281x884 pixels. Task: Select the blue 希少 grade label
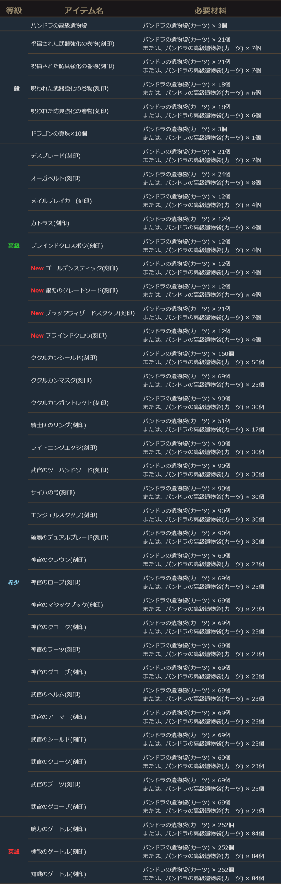[x=14, y=582]
